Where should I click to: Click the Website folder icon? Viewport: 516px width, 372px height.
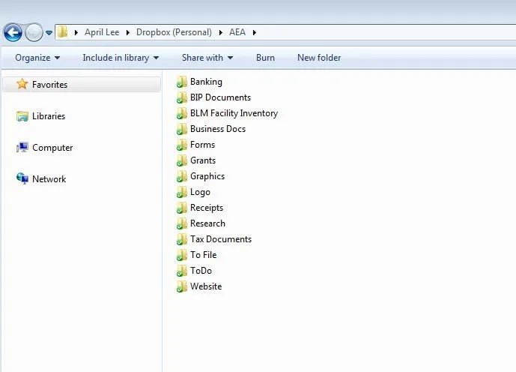click(x=182, y=286)
